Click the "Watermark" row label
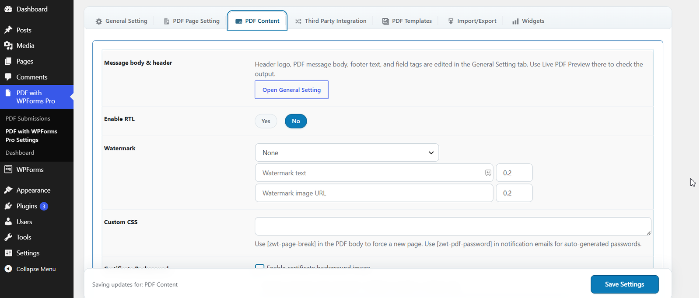700x298 pixels. (x=120, y=149)
